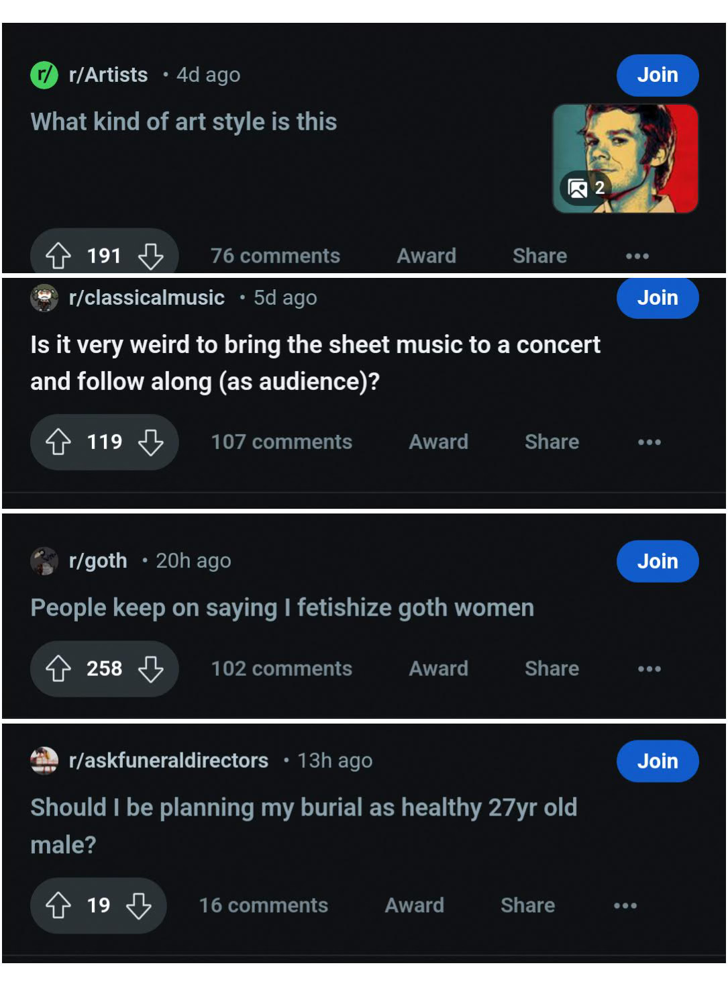Open 'People keep on saying I fetishize' post title
This screenshot has height=984, width=728.
click(x=282, y=607)
